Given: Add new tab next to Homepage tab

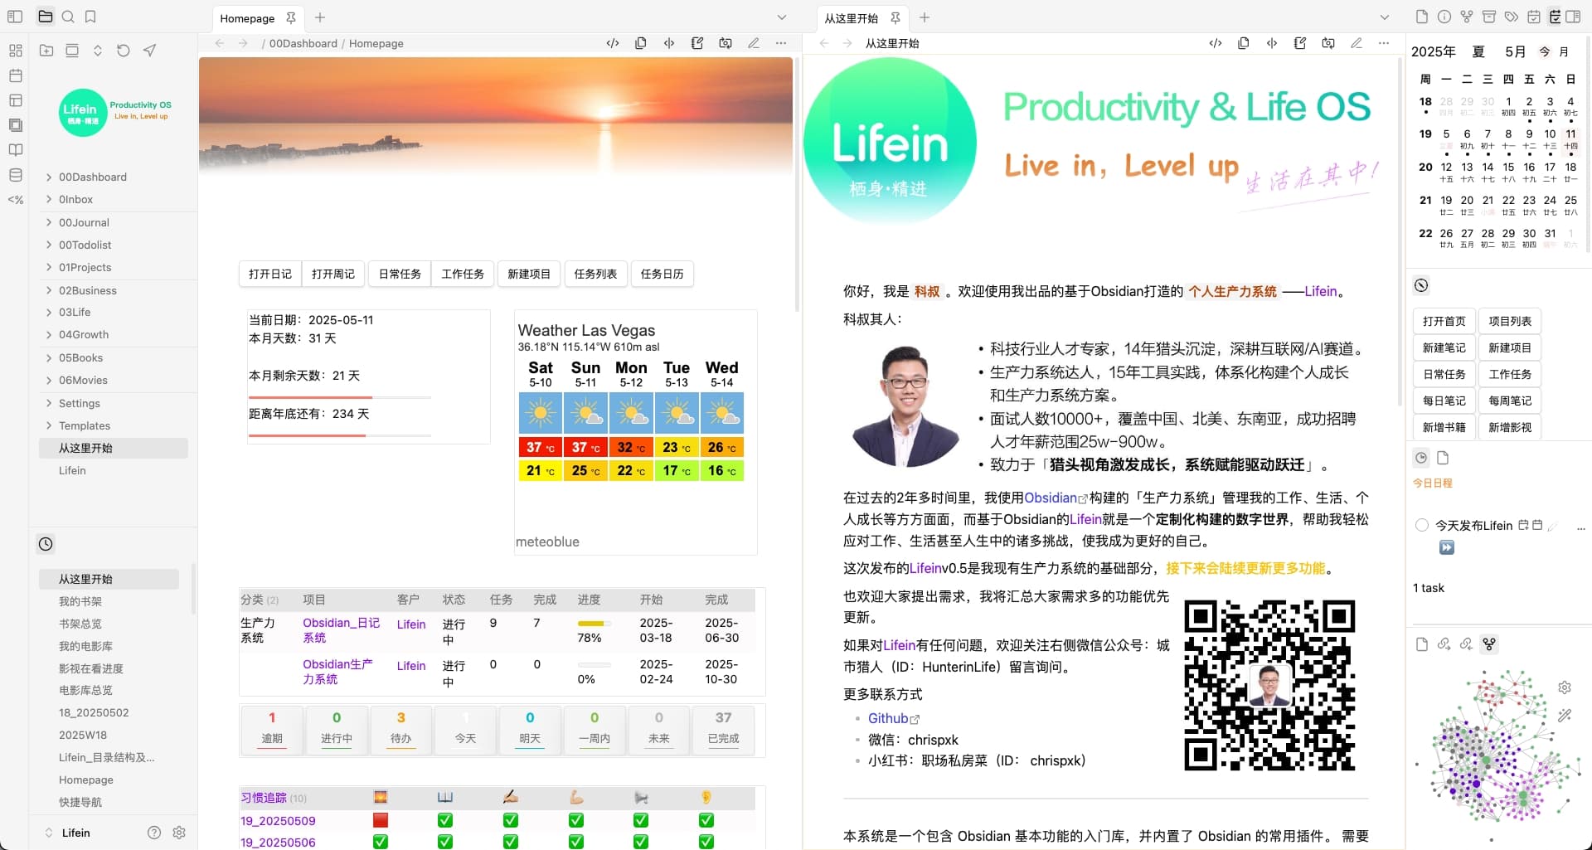Looking at the screenshot, I should pos(320,17).
